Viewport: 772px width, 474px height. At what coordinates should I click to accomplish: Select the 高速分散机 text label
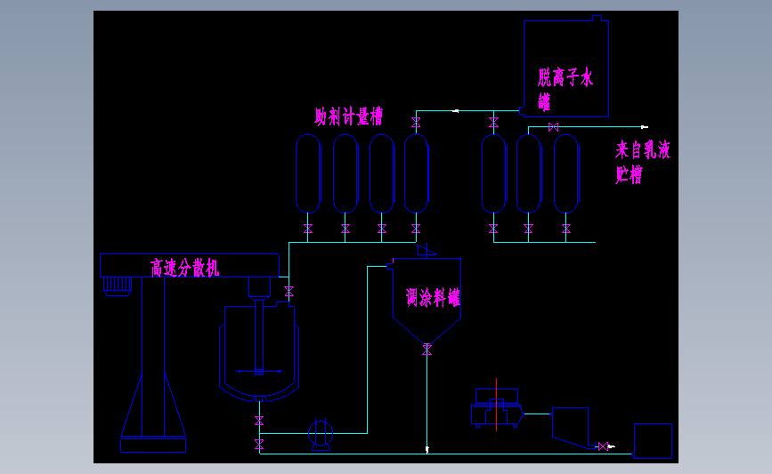(x=184, y=269)
